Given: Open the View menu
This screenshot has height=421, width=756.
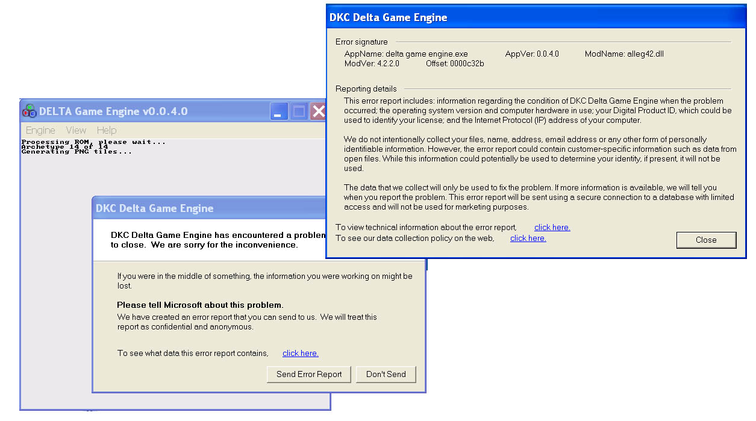Looking at the screenshot, I should click(76, 130).
